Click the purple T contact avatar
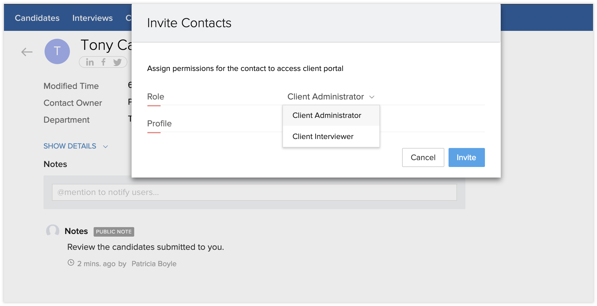597x306 pixels. coord(57,51)
